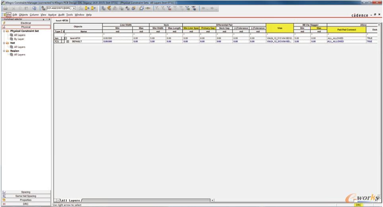Click the Neck Gap column header

[224, 28]
